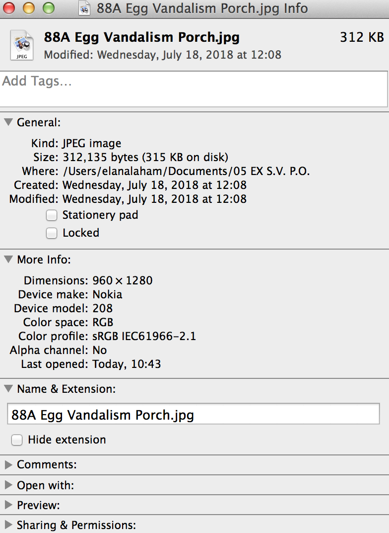The image size is (389, 533).
Task: Click the Add Tags field
Action: tap(194, 89)
